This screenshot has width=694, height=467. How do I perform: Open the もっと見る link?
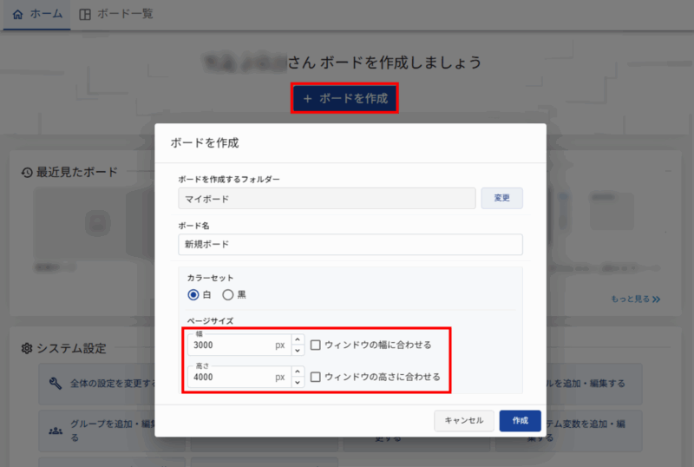coord(636,299)
